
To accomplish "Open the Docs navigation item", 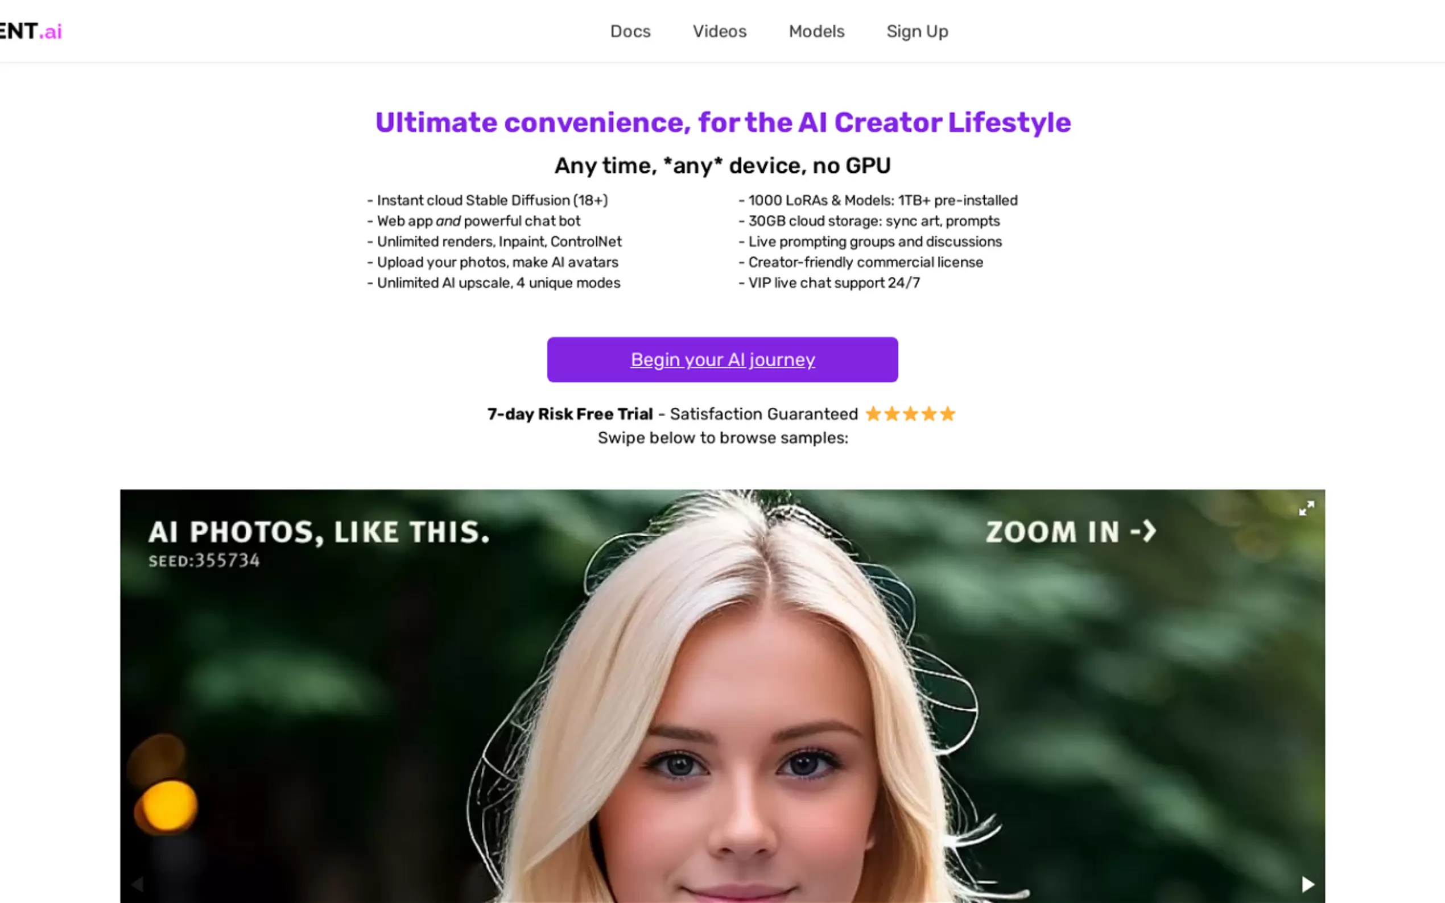I will tap(630, 31).
